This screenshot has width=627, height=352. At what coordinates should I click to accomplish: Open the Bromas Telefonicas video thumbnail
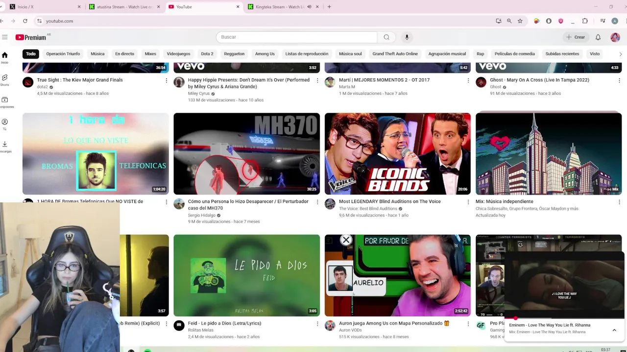point(96,154)
